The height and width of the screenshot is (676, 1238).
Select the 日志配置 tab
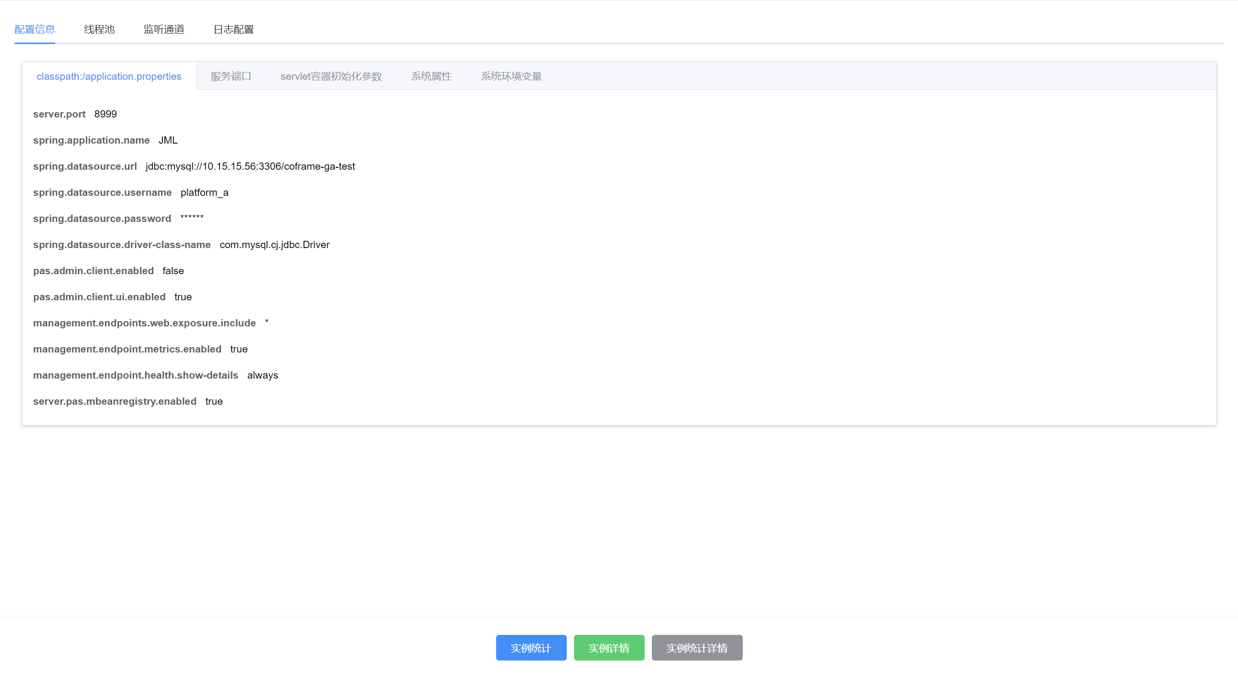(x=234, y=29)
